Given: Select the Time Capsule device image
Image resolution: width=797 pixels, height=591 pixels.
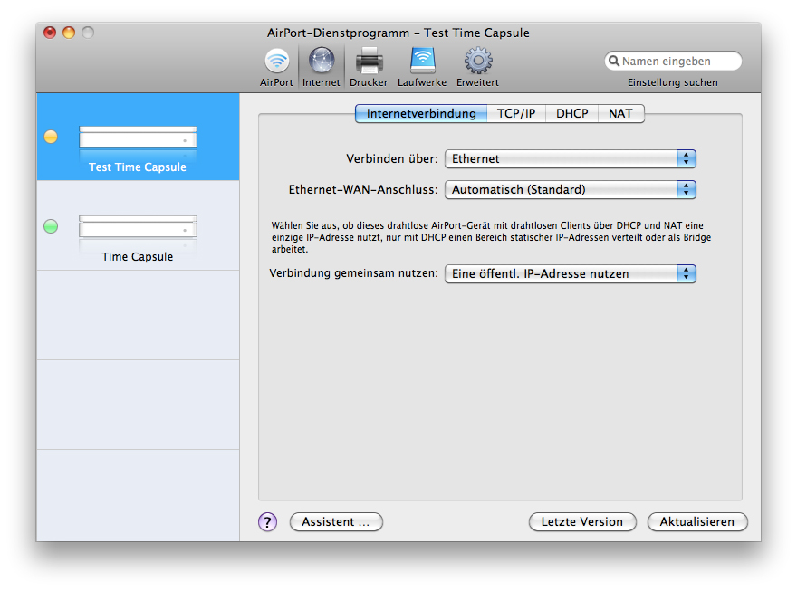Looking at the screenshot, I should point(138,226).
